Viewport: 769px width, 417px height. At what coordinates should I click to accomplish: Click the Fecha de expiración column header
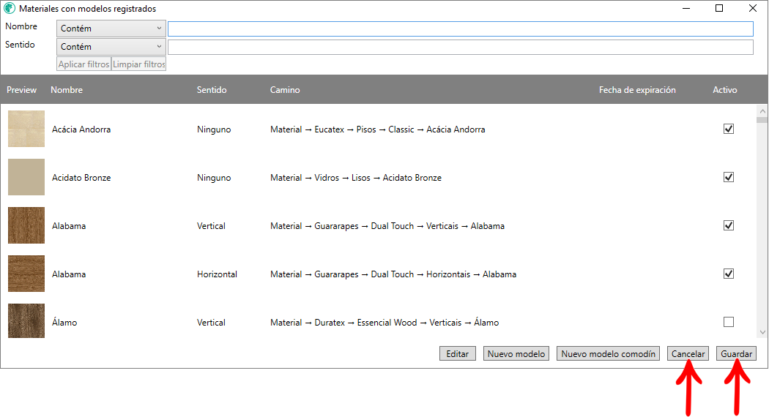(x=637, y=90)
